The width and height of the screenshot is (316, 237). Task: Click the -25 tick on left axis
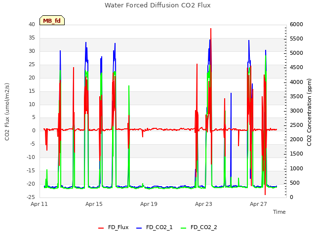31,197
